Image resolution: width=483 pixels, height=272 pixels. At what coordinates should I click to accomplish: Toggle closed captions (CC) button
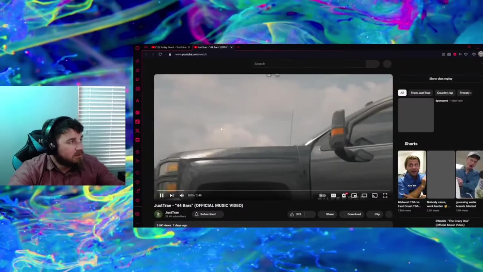tap(334, 195)
